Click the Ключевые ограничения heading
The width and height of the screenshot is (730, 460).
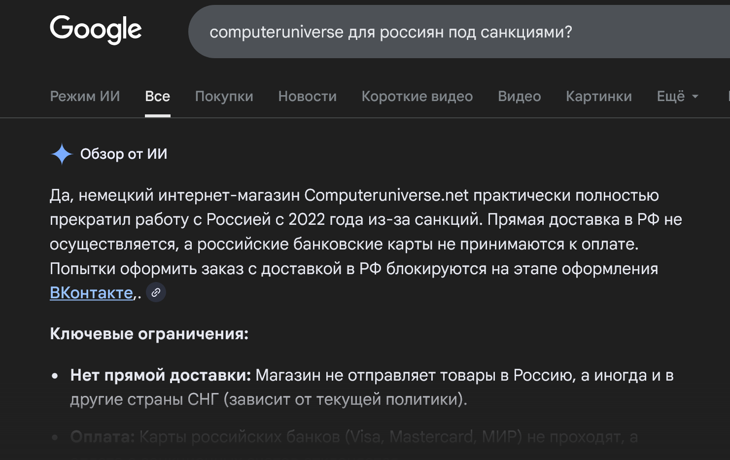pos(149,334)
